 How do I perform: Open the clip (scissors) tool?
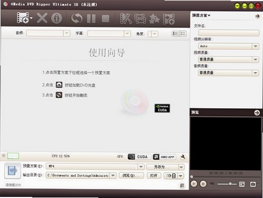click(x=126, y=18)
